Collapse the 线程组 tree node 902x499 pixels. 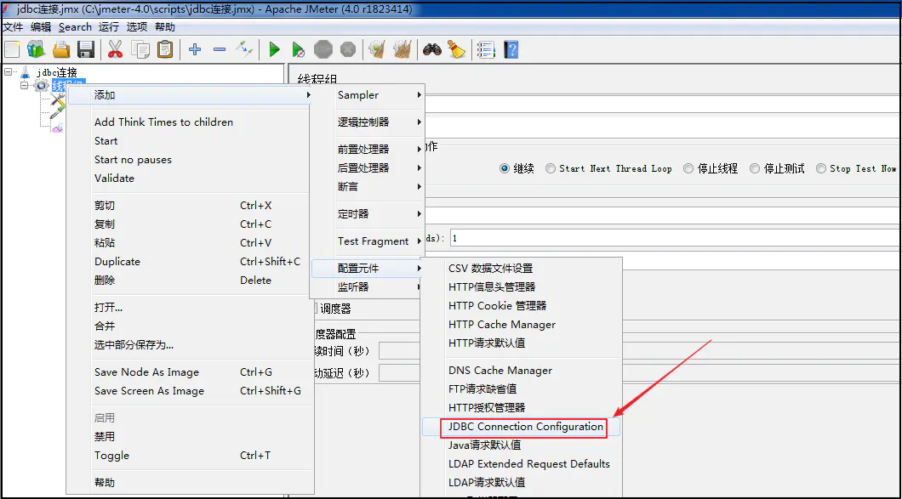(24, 85)
